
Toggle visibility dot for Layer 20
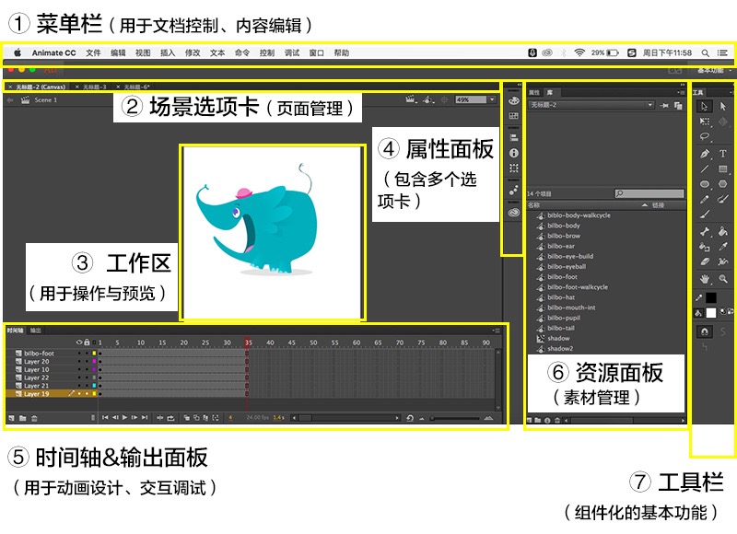tap(79, 361)
